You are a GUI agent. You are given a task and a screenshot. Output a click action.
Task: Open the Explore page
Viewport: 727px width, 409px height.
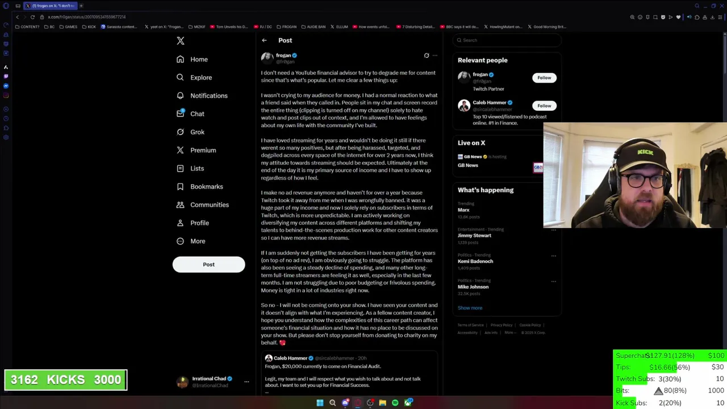(194, 77)
